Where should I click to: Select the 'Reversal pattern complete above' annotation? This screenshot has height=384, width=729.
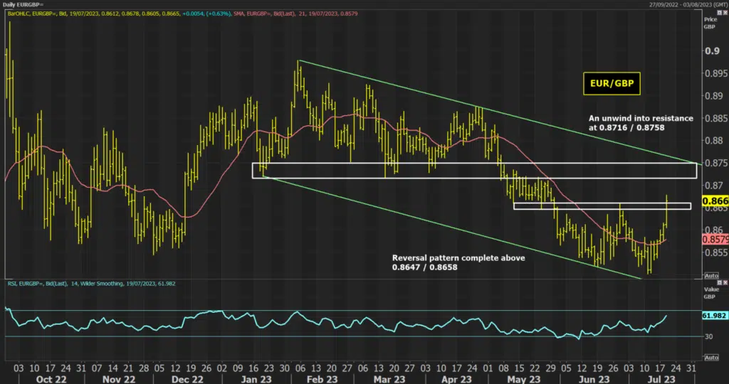[x=458, y=262]
